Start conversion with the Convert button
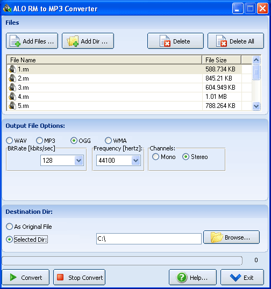Screen dimensions: 271x289 (26, 277)
